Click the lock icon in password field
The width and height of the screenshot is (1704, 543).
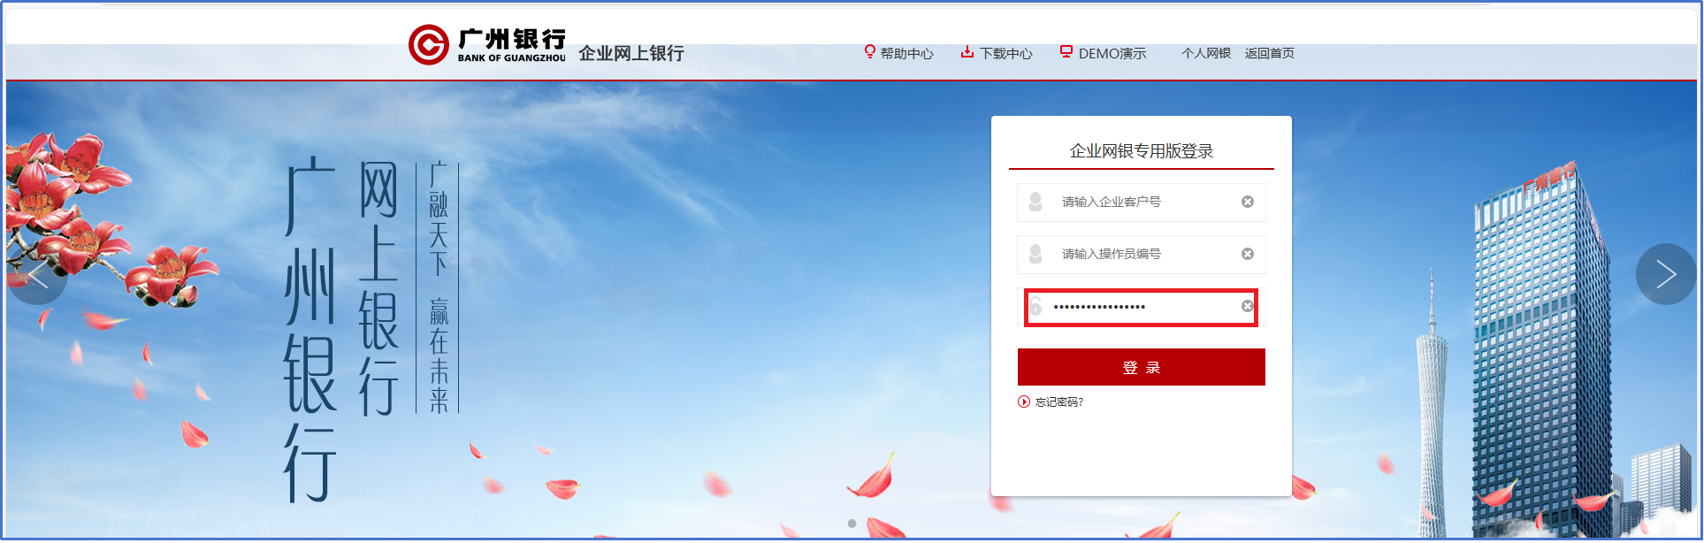1035,307
